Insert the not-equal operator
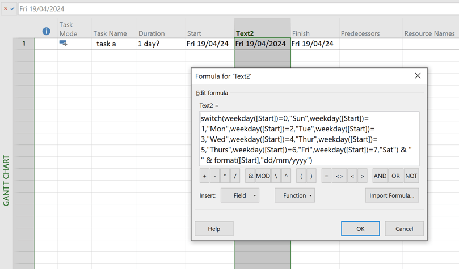459x269 pixels. pyautogui.click(x=339, y=176)
